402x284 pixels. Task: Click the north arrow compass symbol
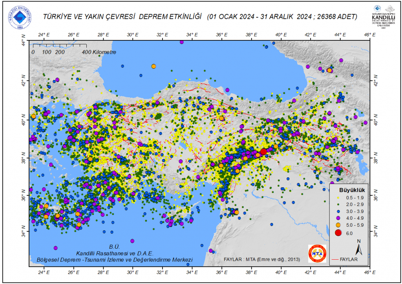click(358, 248)
